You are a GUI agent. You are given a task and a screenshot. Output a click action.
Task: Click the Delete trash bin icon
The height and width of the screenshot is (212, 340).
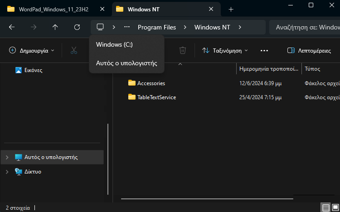point(183,50)
